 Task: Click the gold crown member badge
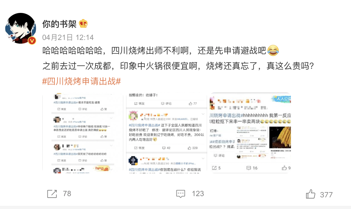click(83, 24)
